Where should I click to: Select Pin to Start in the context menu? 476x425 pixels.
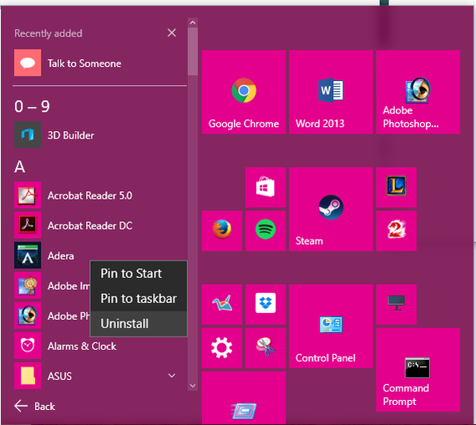pos(139,274)
